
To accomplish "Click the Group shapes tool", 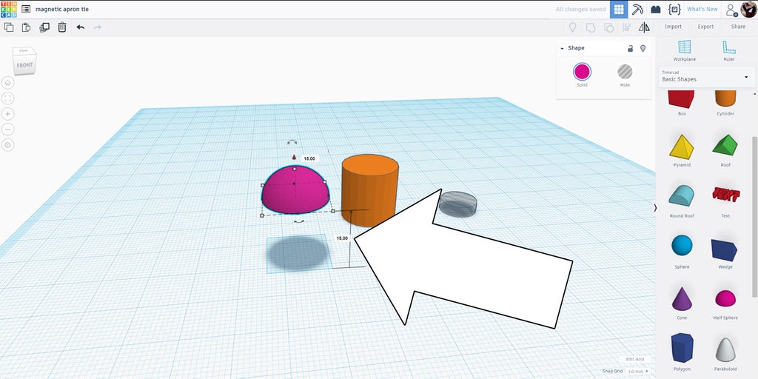I will [x=591, y=27].
